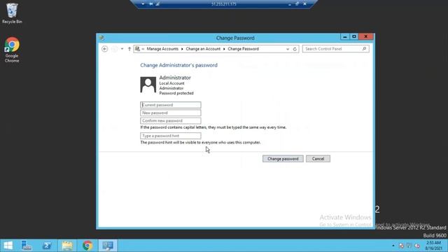
Task: Restore down the remote desktop session
Action: 297,4
